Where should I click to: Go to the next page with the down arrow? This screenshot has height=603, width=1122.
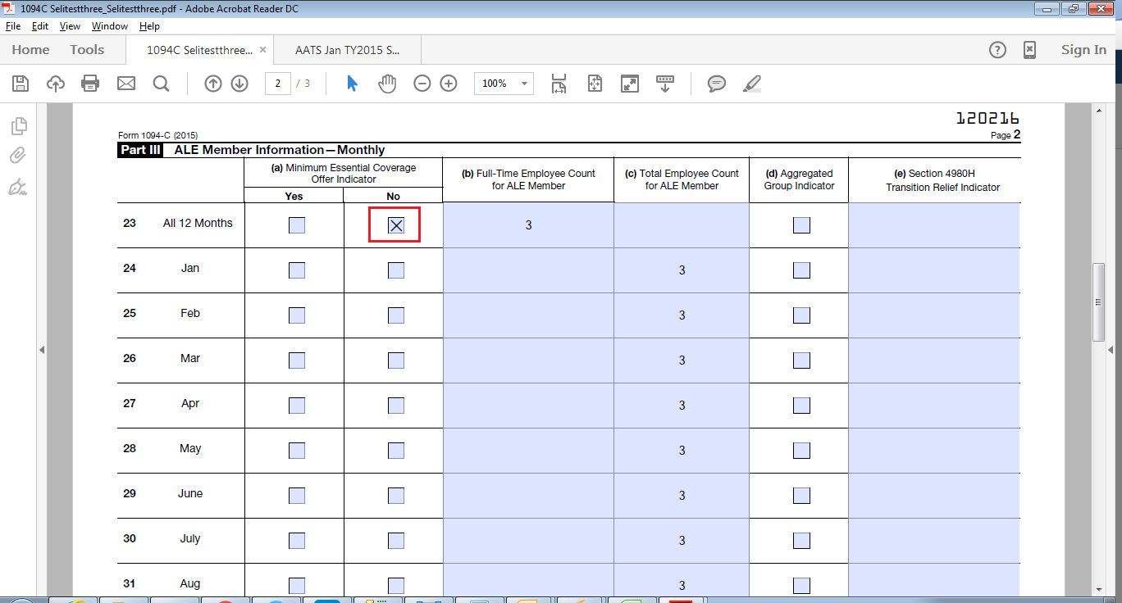[x=239, y=84]
